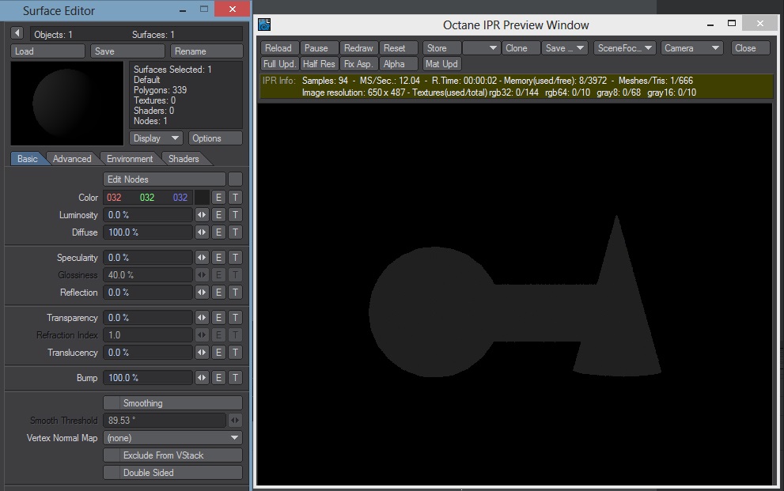Switch to the Shaders tab
Viewport: 784px width, 491px height.
click(x=184, y=159)
